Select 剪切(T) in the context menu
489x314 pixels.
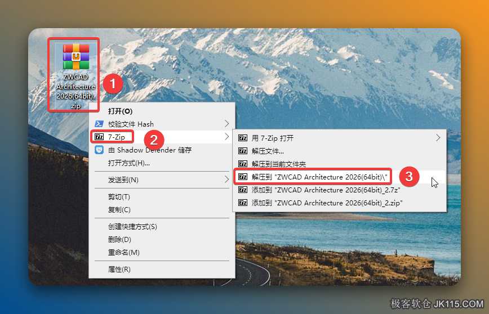coord(162,196)
